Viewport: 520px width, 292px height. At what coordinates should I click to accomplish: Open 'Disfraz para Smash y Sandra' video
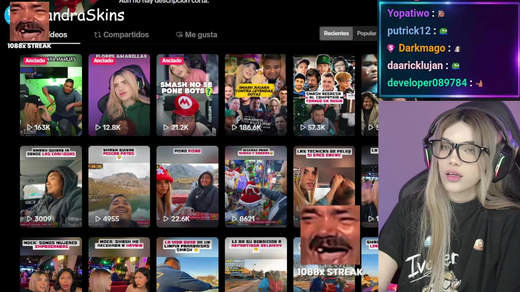[256, 187]
